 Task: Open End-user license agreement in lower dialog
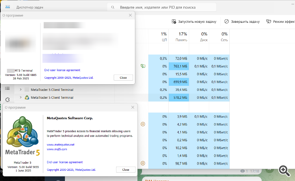(x=65, y=162)
